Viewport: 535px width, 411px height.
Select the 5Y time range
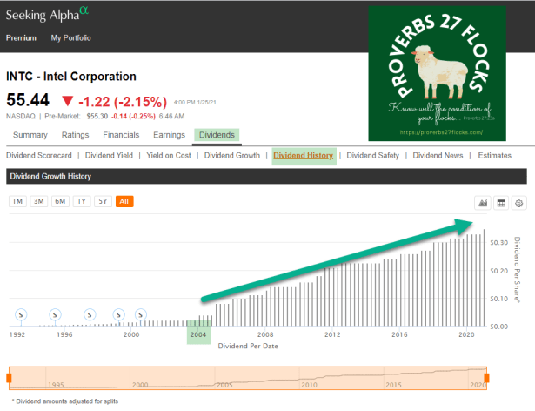point(104,201)
